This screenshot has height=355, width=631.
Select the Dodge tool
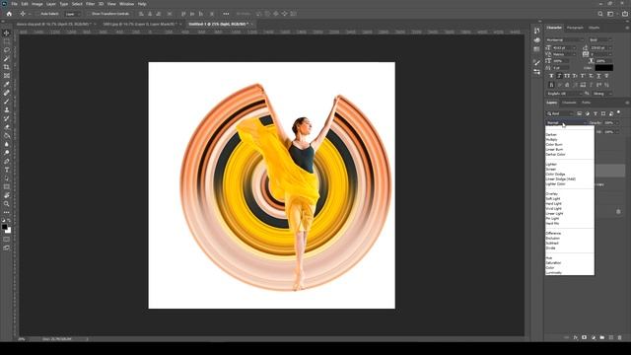pos(7,153)
